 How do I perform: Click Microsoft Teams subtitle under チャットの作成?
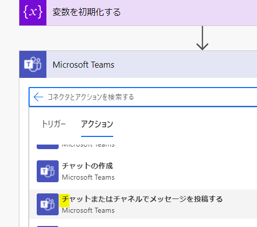tap(88, 178)
